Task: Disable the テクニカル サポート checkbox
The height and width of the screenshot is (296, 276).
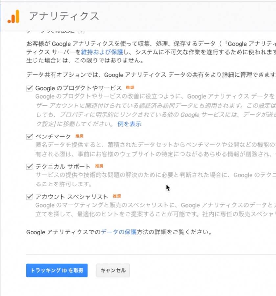Action: click(30, 166)
